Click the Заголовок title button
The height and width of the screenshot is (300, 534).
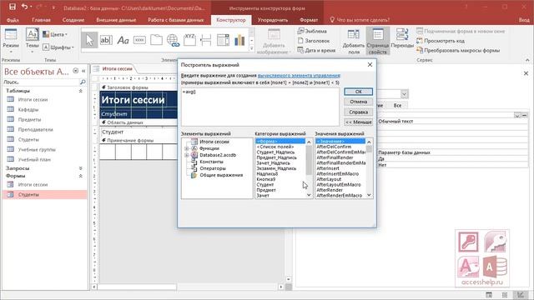[314, 41]
